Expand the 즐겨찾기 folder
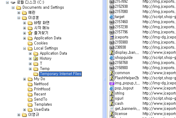The width and height of the screenshot is (176, 118). coord(24,33)
